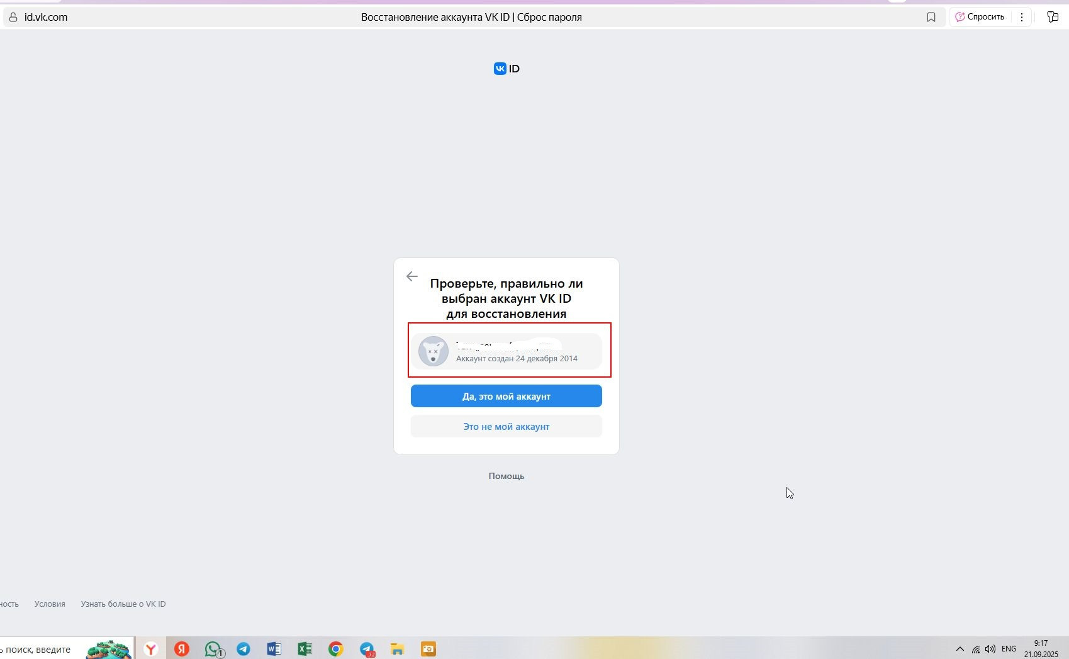Open the ENG language switcher
The height and width of the screenshot is (659, 1069).
pyautogui.click(x=1009, y=649)
